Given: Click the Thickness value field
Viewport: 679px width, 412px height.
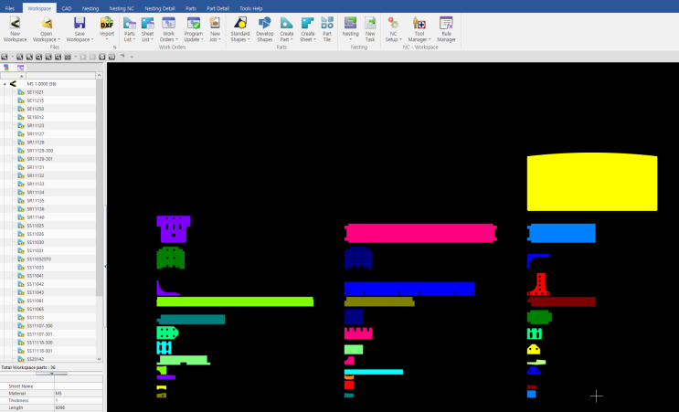Looking at the screenshot, I should tap(79, 401).
